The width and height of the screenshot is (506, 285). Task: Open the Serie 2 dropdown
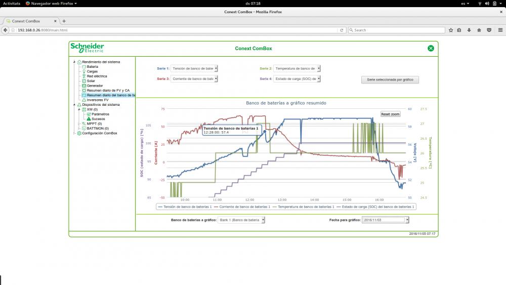coord(297,68)
